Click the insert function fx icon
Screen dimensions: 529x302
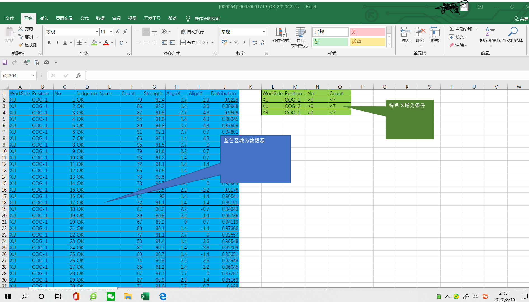tap(78, 75)
